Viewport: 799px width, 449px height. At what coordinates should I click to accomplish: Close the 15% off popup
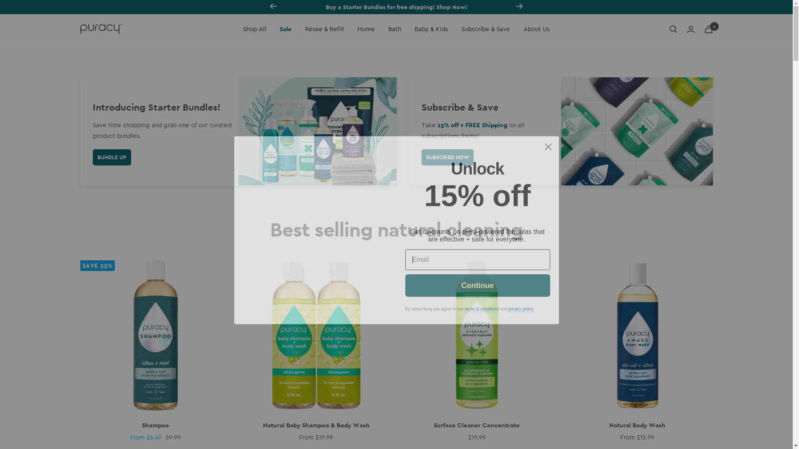(x=548, y=147)
